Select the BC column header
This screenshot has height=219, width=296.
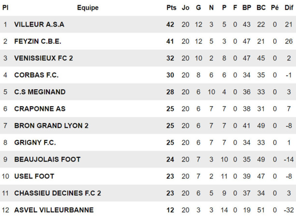pyautogui.click(x=261, y=8)
